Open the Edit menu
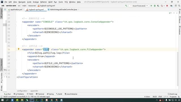 [10, 2]
